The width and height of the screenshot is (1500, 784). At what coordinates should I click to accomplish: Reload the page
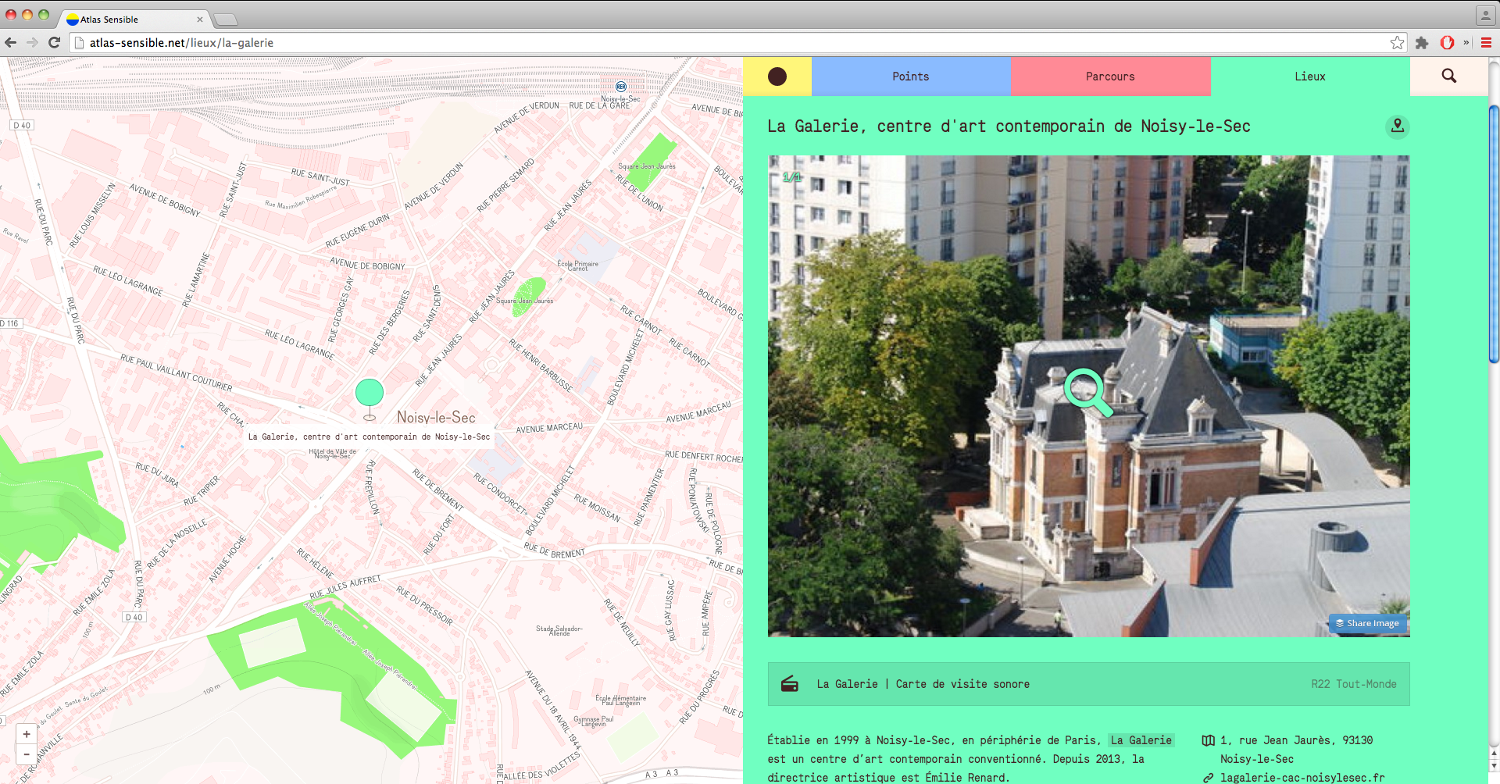(54, 42)
